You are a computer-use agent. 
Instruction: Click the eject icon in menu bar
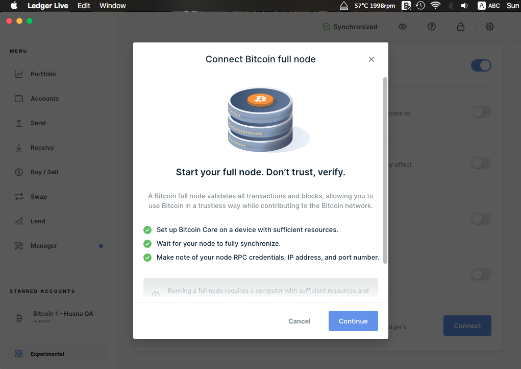(x=344, y=6)
